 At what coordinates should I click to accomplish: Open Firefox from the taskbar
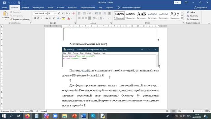[27, 116]
